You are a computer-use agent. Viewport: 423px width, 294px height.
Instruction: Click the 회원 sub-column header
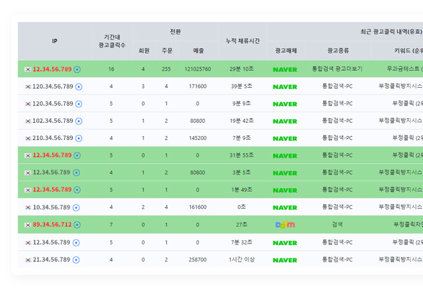[144, 50]
